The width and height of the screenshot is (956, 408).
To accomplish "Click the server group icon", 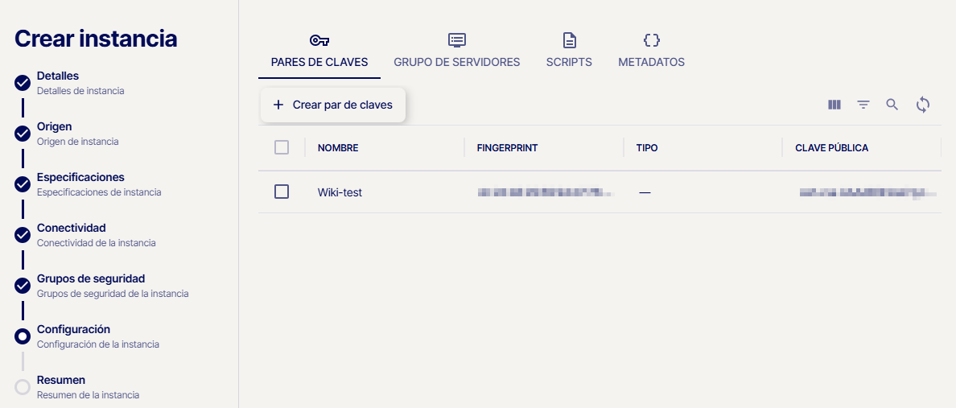I will (457, 40).
